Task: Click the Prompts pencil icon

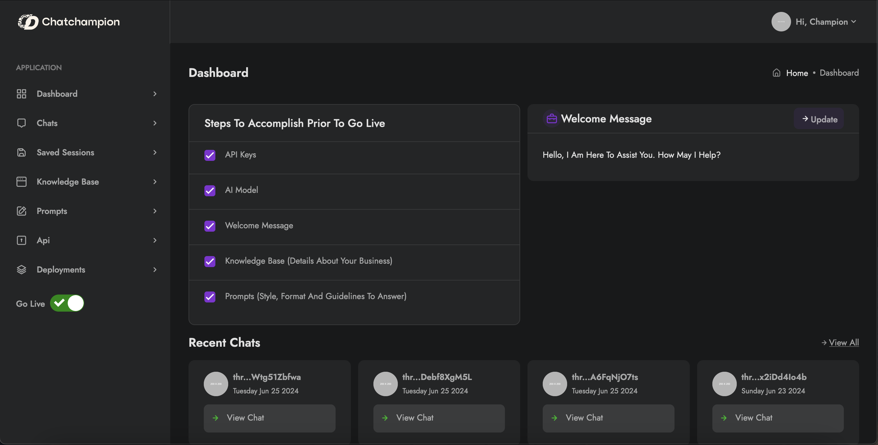Action: pyautogui.click(x=21, y=211)
